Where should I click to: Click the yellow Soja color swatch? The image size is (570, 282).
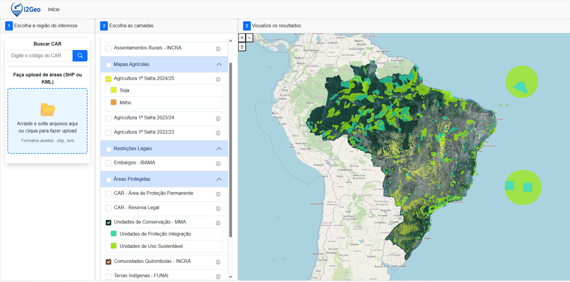114,90
